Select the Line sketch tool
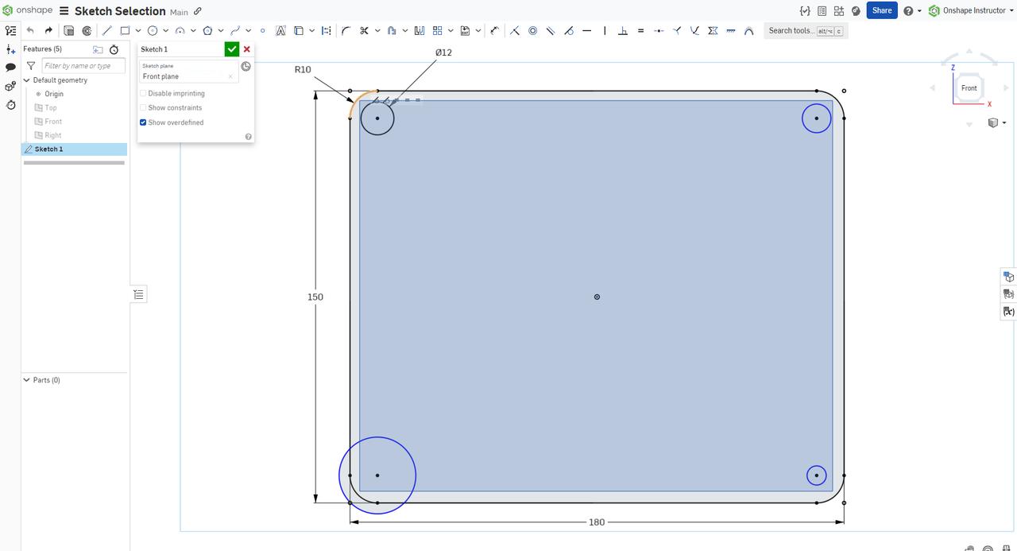The image size is (1017, 551). [106, 30]
